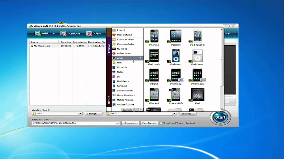Click the Source column header
284x159 pixels.
pyautogui.click(x=44, y=42)
